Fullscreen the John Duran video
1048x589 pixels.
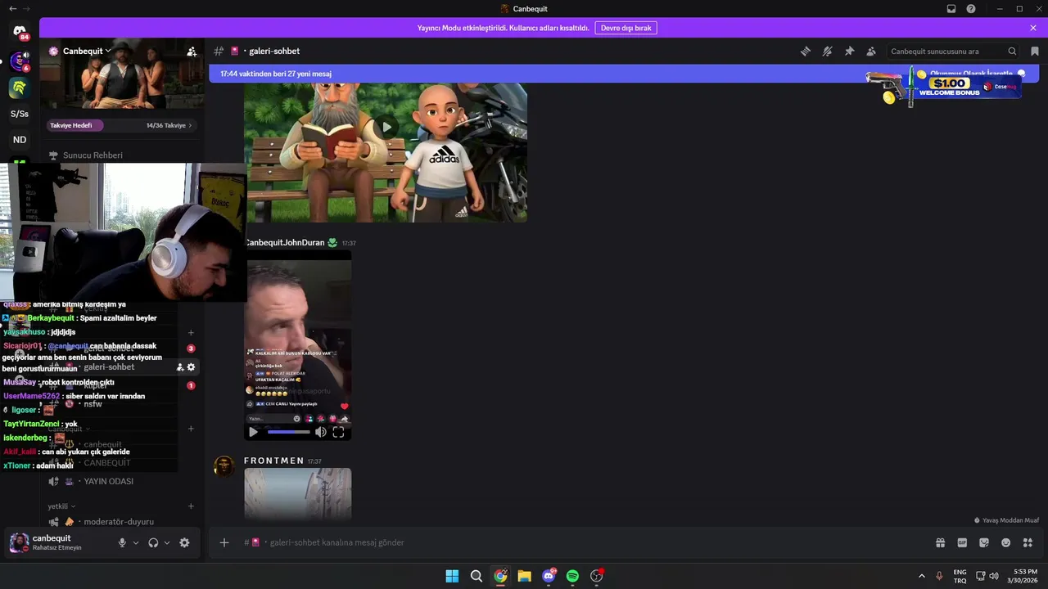338,432
